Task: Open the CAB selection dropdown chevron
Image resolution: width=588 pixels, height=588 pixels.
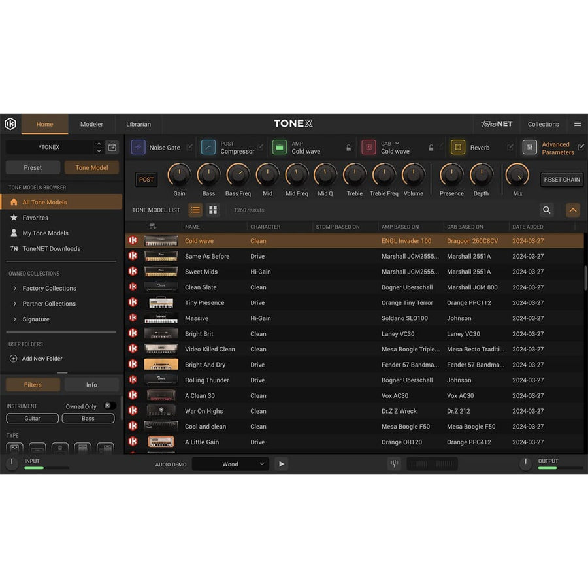Action: point(397,143)
